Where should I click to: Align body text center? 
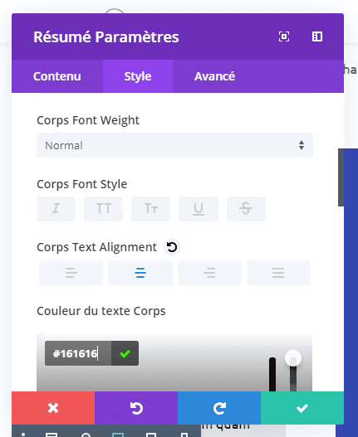(140, 273)
